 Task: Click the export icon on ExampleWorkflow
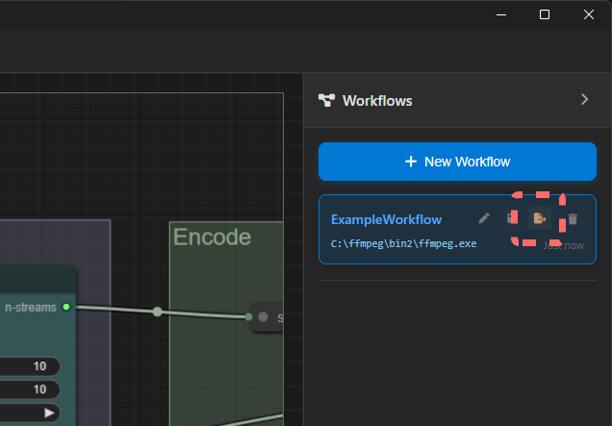point(540,218)
